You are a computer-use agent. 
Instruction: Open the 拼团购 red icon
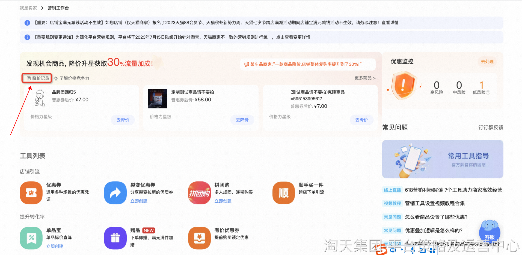click(199, 193)
